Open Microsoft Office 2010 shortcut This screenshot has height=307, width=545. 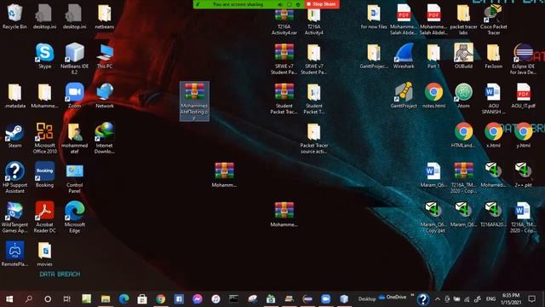pos(45,138)
